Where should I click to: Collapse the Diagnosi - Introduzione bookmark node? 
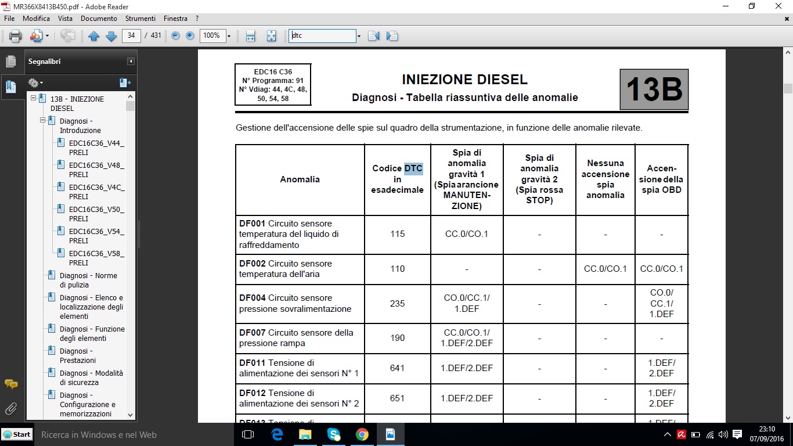point(43,121)
